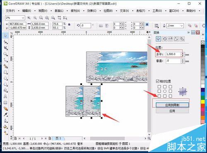This screenshot has height=153, width=207.
Task: Open the color palette flyout arrow
Action: [203, 34]
